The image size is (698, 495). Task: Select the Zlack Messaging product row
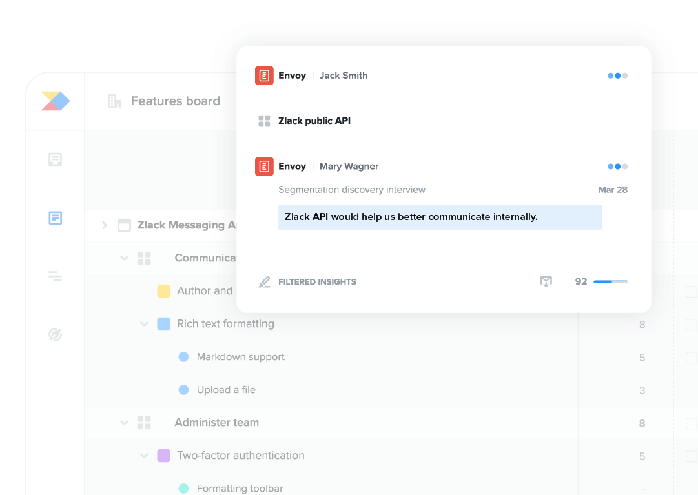pyautogui.click(x=187, y=225)
